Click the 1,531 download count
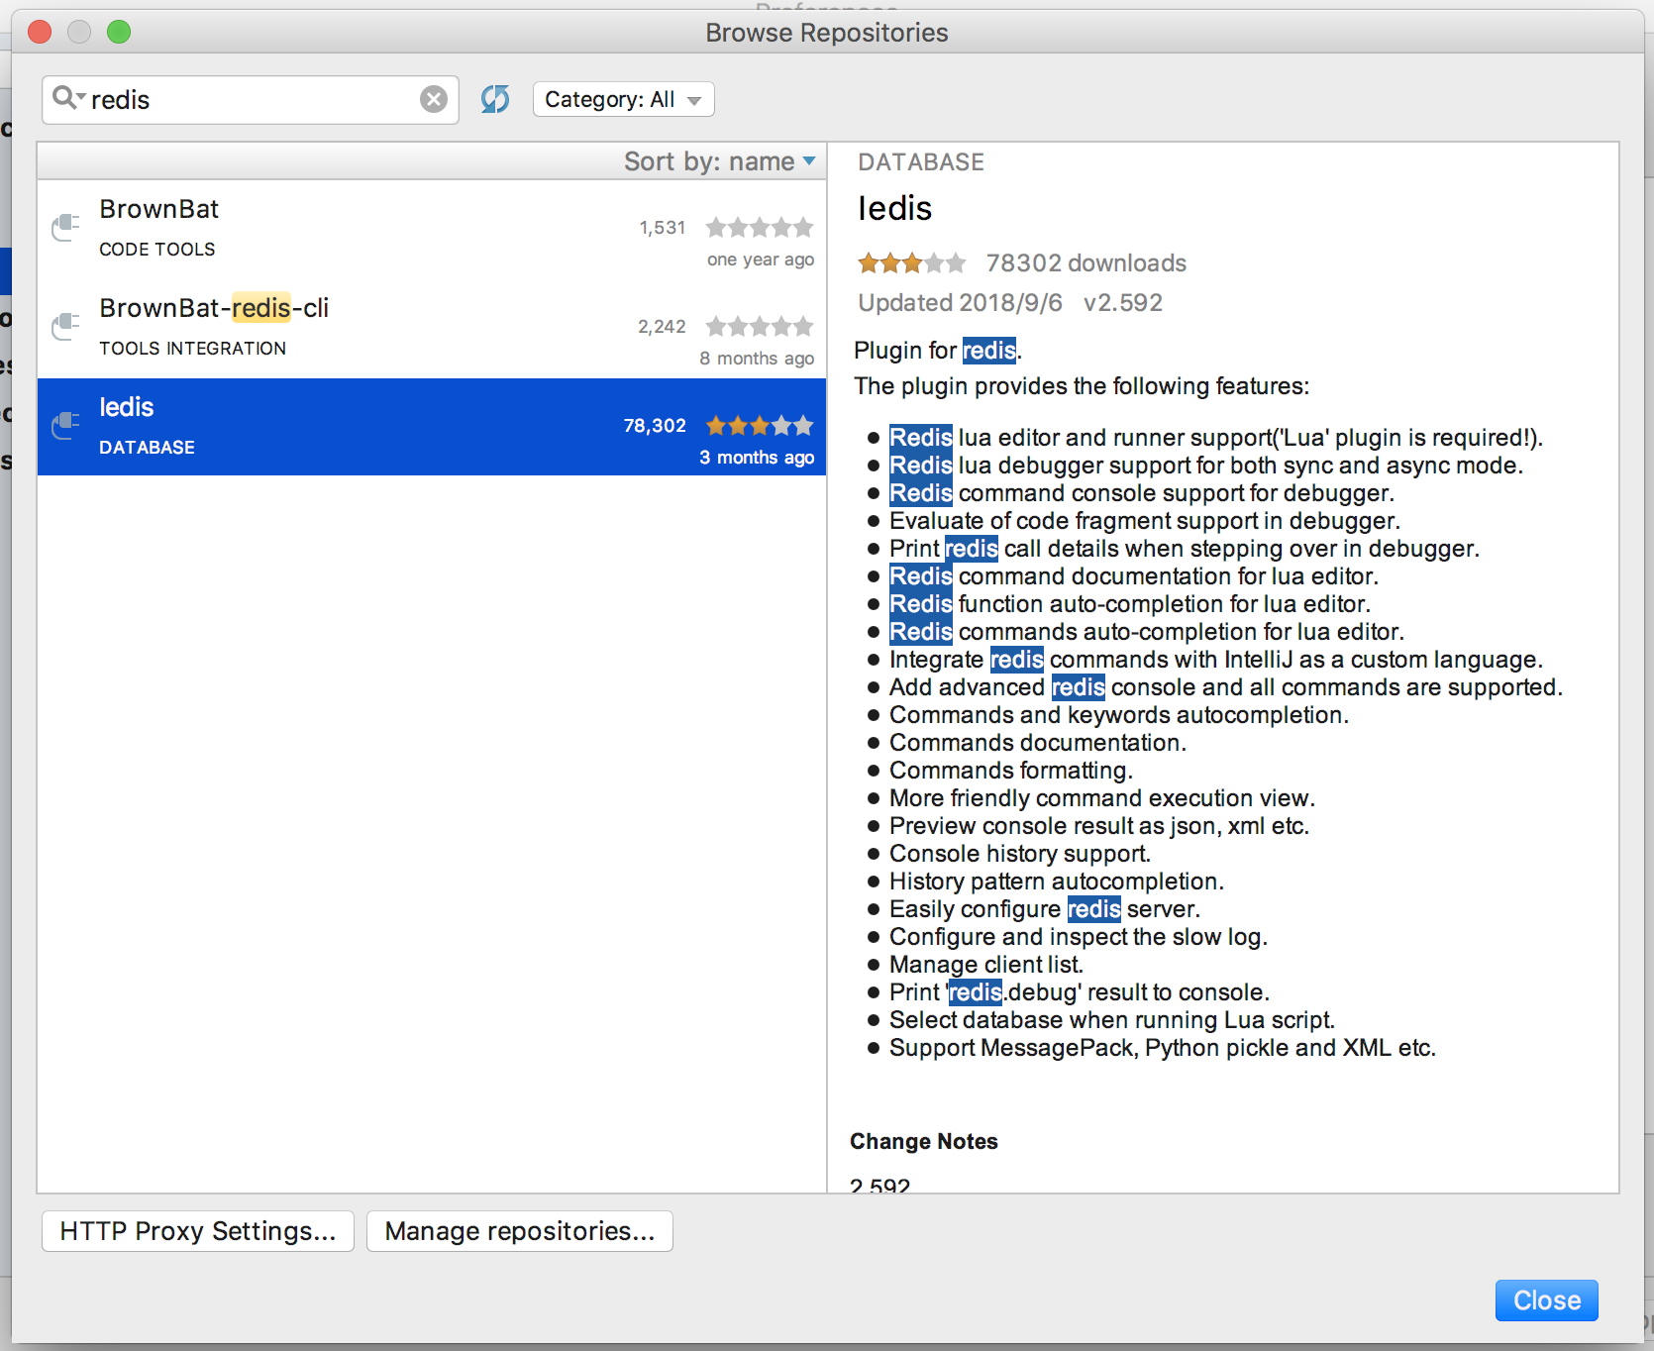1654x1351 pixels. (663, 228)
